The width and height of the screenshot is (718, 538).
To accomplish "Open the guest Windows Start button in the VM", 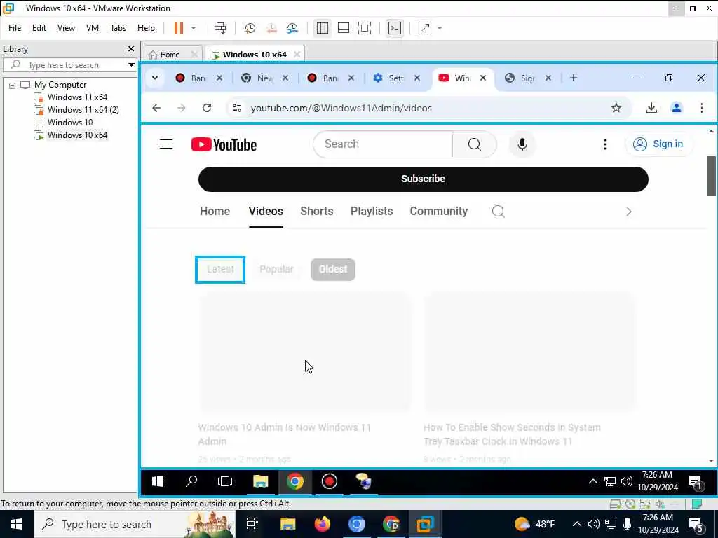I will 158,481.
